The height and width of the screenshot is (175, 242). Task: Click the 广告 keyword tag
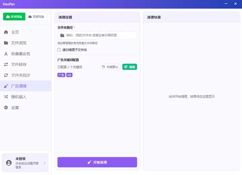(x=61, y=75)
